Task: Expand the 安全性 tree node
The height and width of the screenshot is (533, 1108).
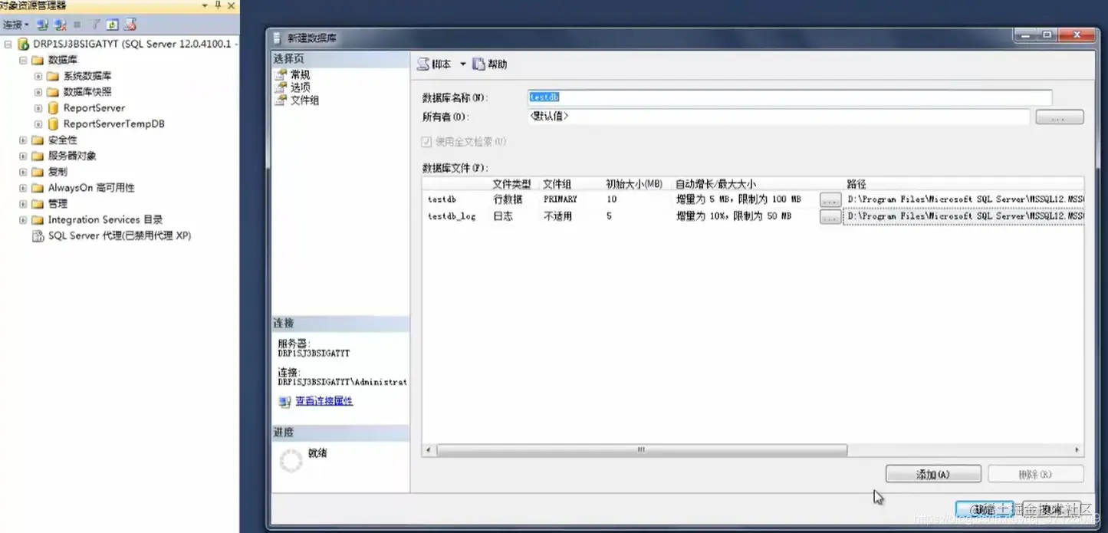Action: pyautogui.click(x=23, y=140)
